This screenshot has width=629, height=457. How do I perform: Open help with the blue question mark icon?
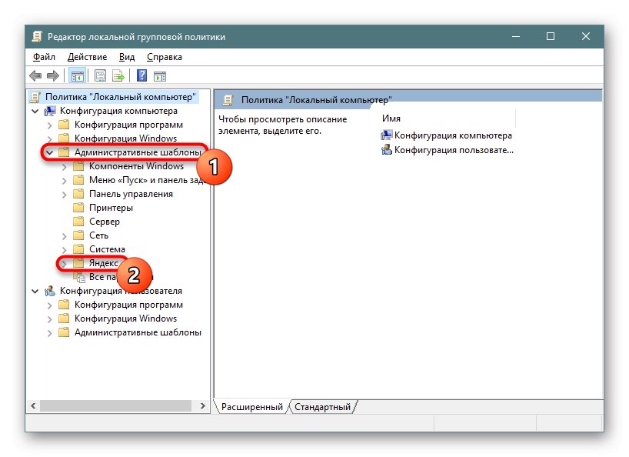pos(142,75)
